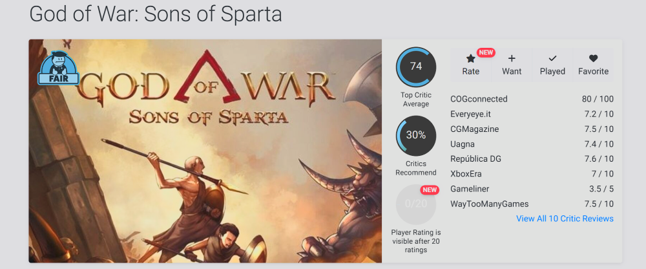Click the Top Critic Average score circle
The width and height of the screenshot is (646, 269).
[x=416, y=66]
